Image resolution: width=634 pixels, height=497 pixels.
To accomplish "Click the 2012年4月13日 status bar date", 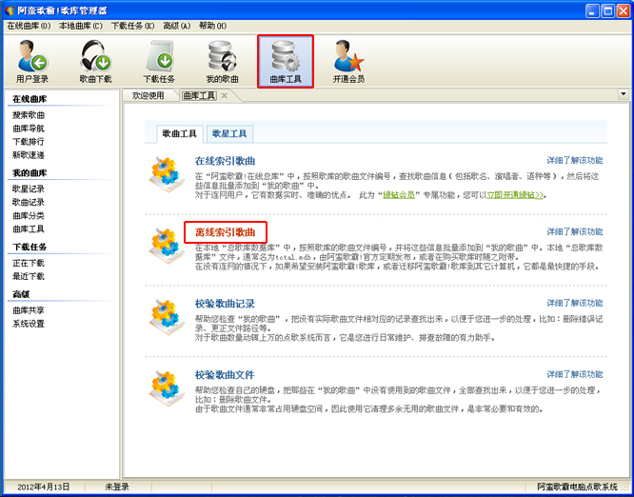I will pyautogui.click(x=44, y=487).
